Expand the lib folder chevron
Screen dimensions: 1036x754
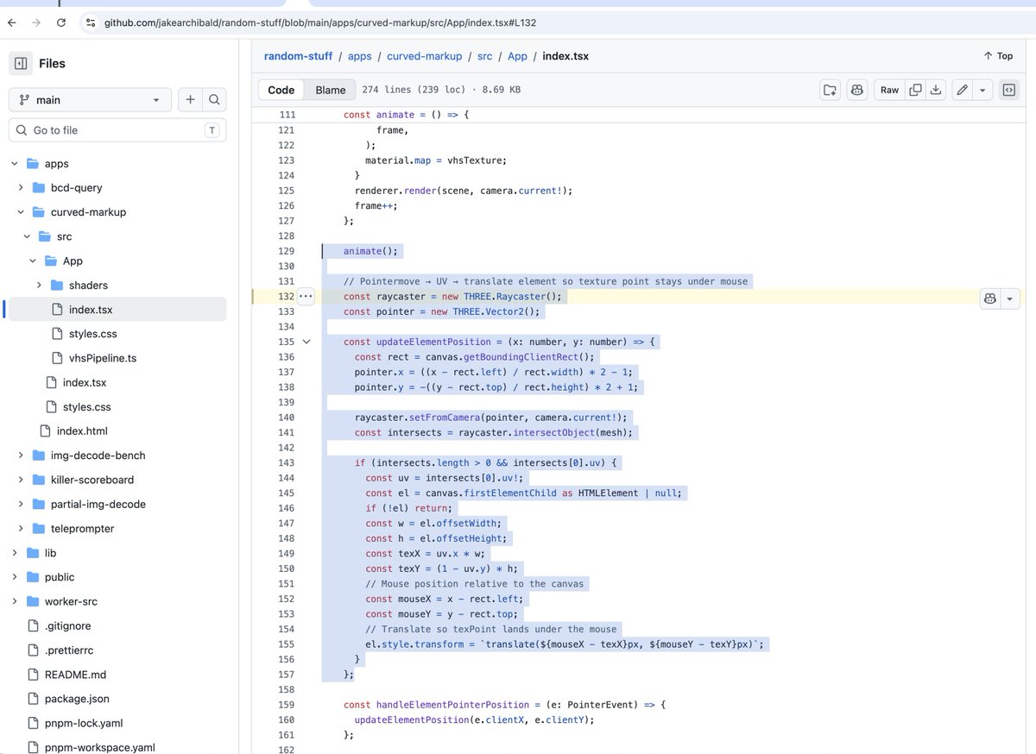[15, 553]
